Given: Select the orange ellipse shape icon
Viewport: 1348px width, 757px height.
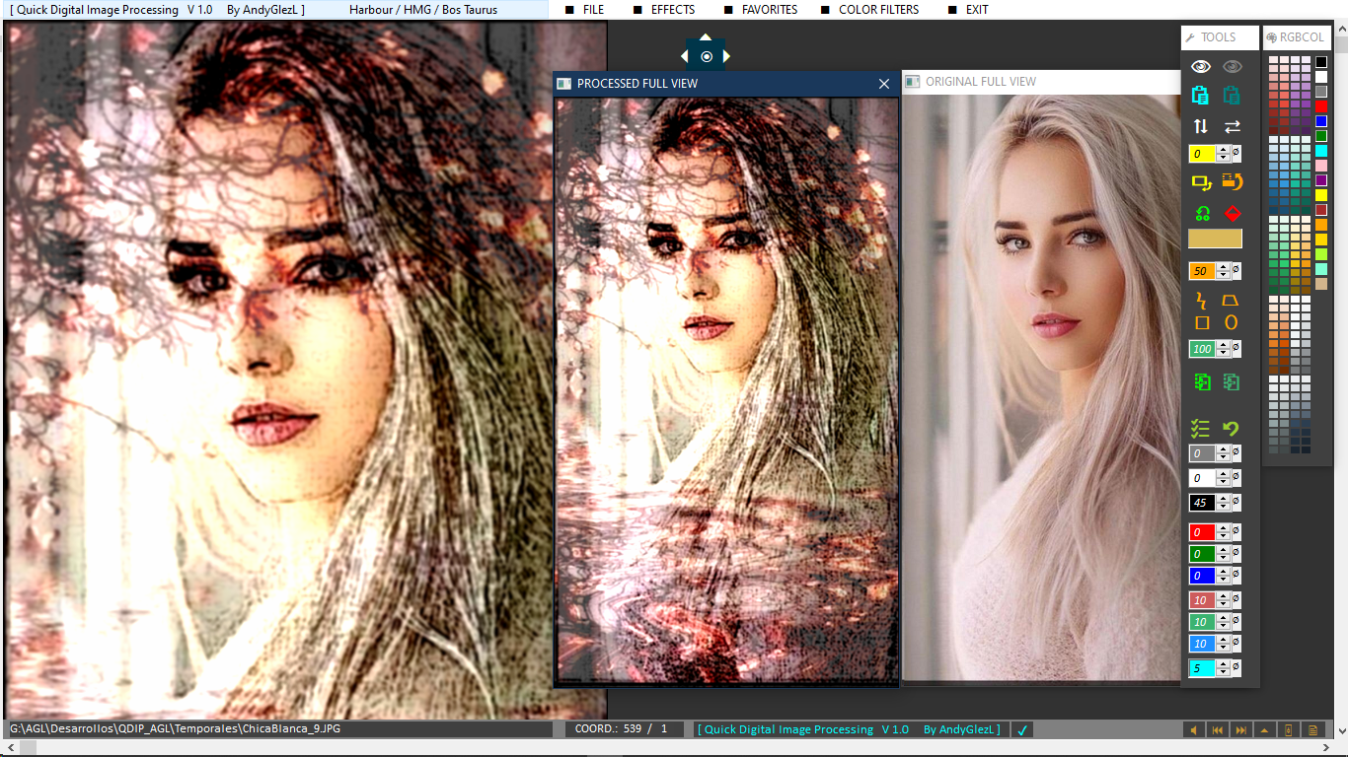Looking at the screenshot, I should (x=1231, y=322).
